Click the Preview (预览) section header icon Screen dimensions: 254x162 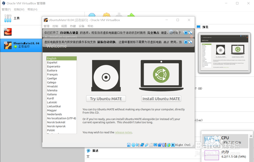(198, 27)
